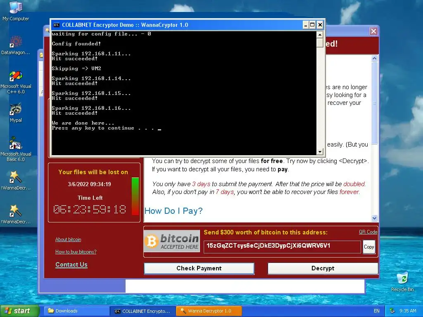The image size is (423, 317).
Task: Click "Your files will be lost on" label
Action: tap(93, 172)
